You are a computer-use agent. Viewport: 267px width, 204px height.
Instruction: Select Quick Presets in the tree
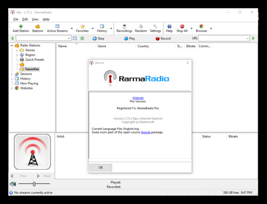pos(35,60)
